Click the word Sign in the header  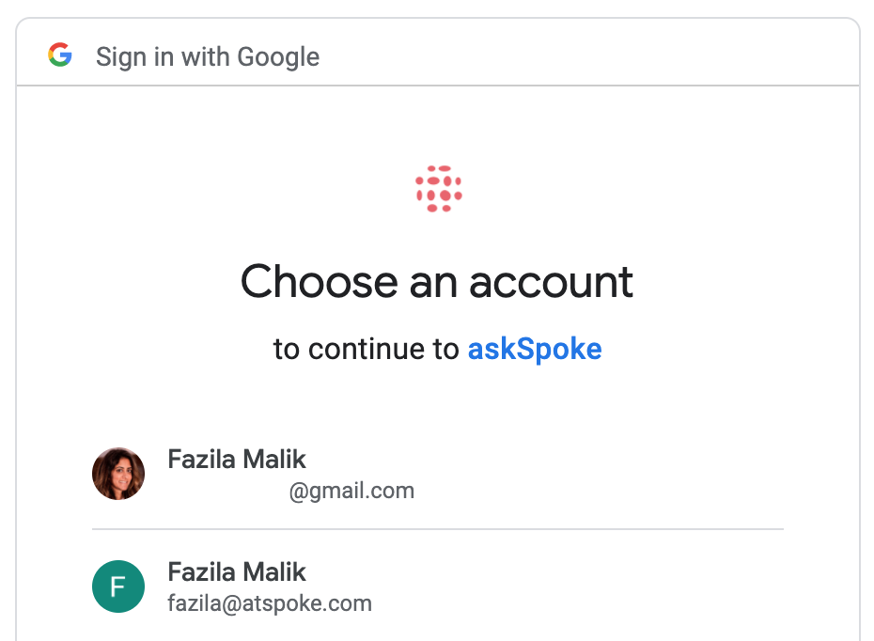[121, 58]
